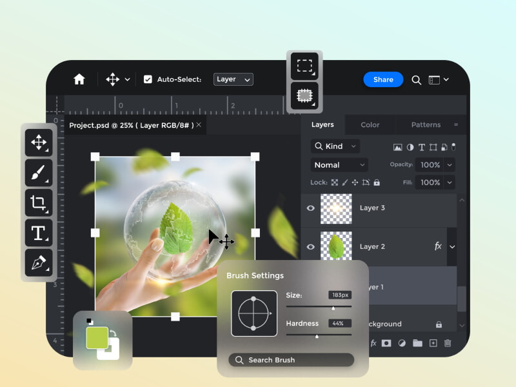Image resolution: width=516 pixels, height=387 pixels.
Task: Open the Auto-Select Layer dropdown
Action: 233,79
